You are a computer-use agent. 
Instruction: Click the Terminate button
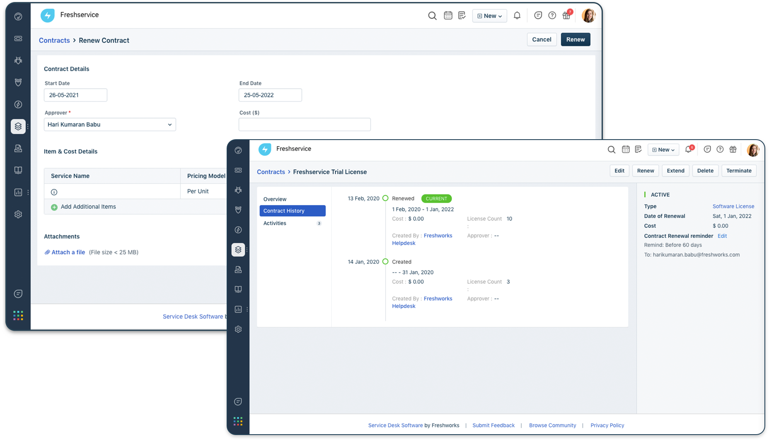738,171
